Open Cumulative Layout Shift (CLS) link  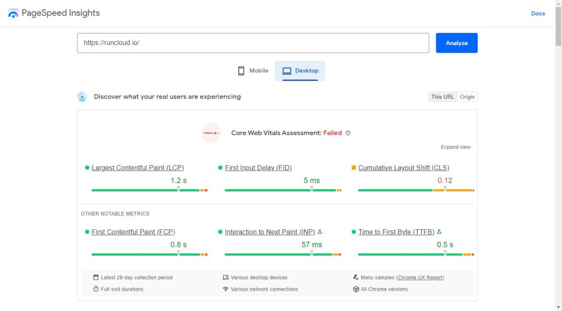click(x=403, y=168)
